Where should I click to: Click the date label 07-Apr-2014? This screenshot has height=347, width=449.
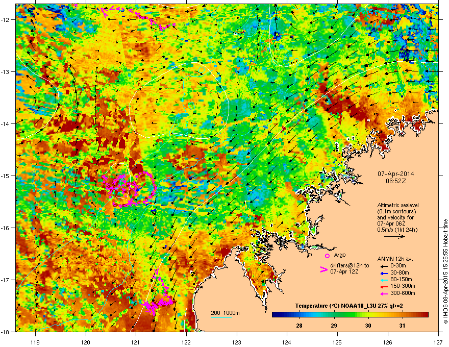coord(396,174)
